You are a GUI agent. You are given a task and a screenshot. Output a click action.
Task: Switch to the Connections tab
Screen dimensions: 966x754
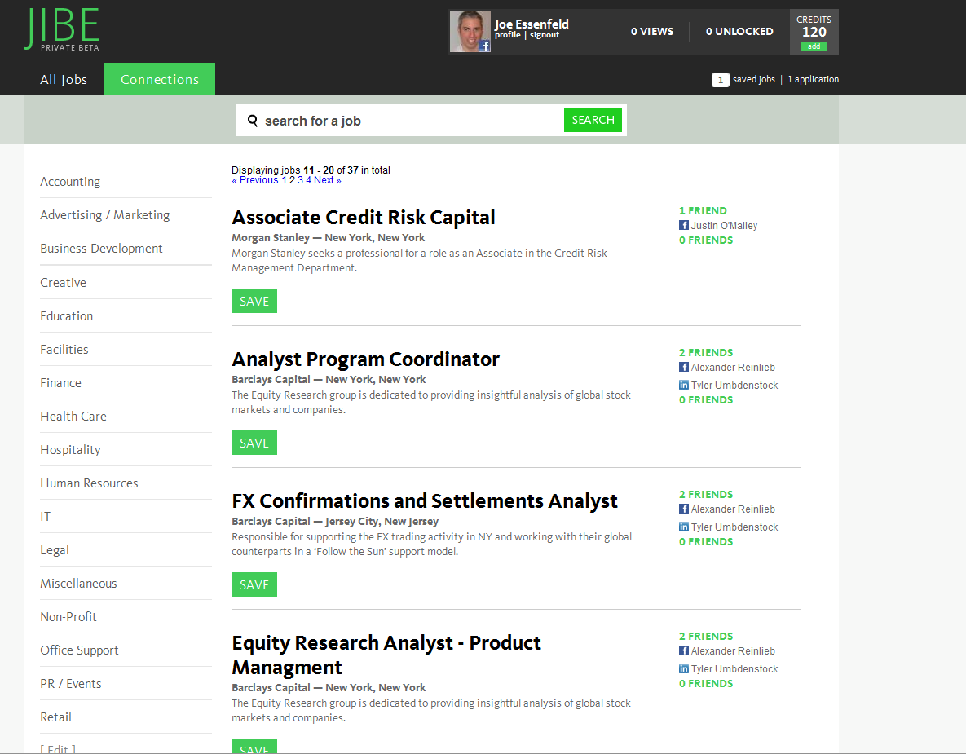click(x=160, y=80)
